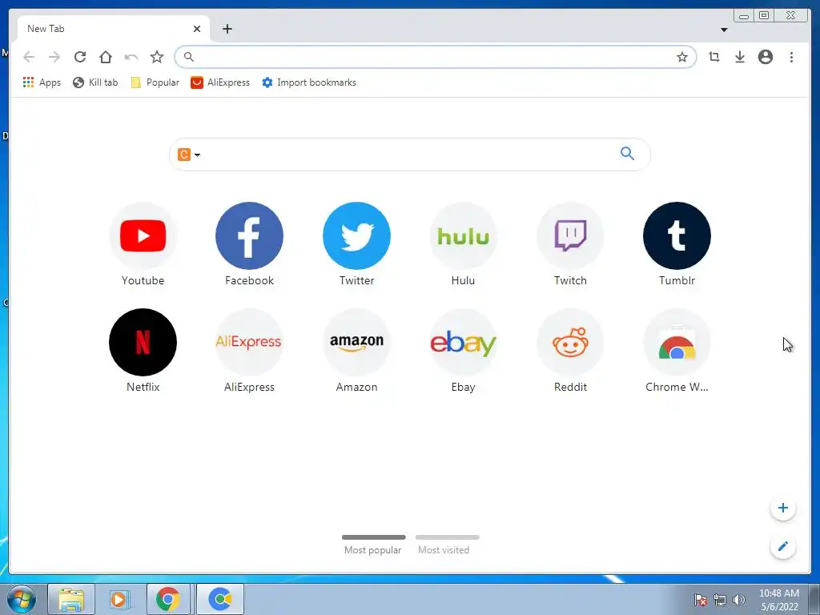Open a new tab with plus button
This screenshot has width=820, height=615.
pos(227,29)
